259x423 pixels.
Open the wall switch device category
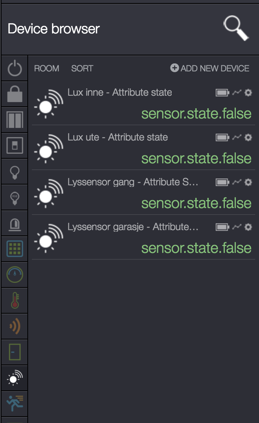pos(15,145)
